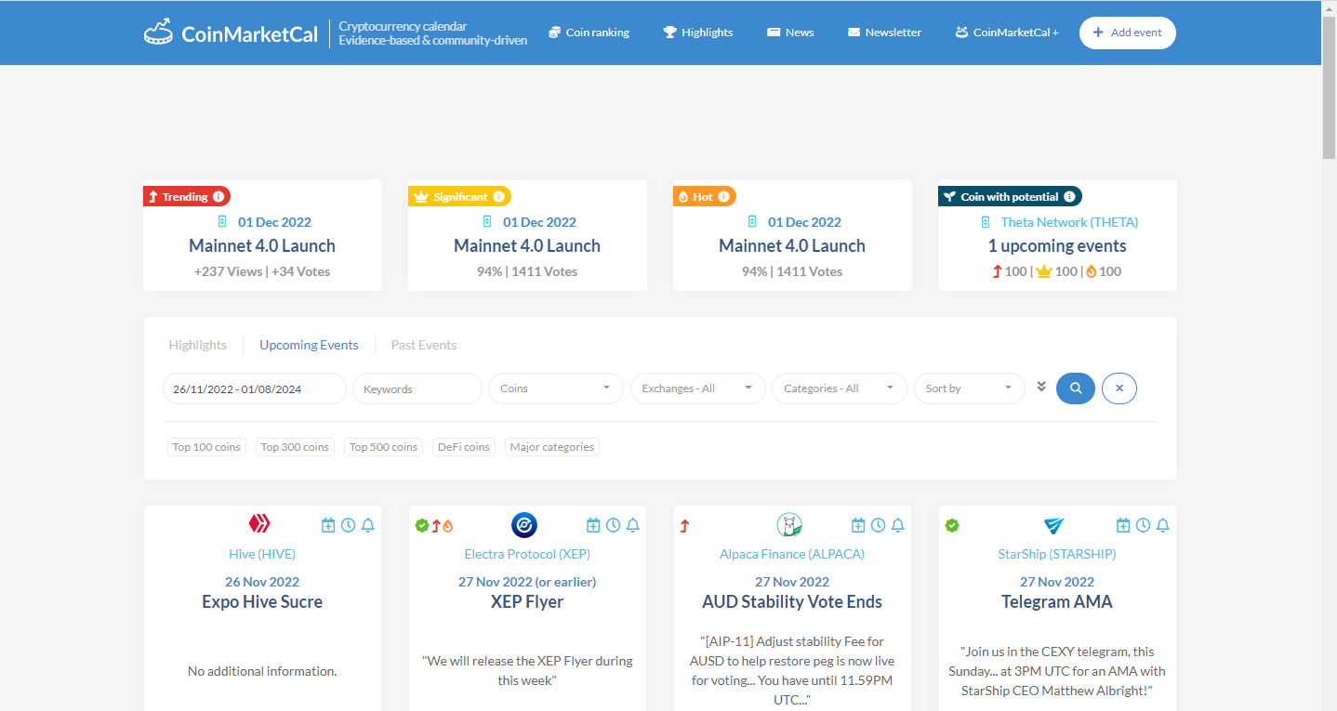
Task: Click the clock icon on Electra Protocol card
Action: [x=613, y=526]
